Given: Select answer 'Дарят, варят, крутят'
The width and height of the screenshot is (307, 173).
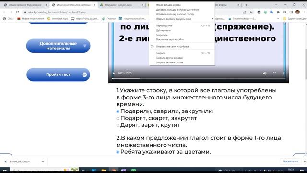Looking at the screenshot, I should tap(118, 125).
